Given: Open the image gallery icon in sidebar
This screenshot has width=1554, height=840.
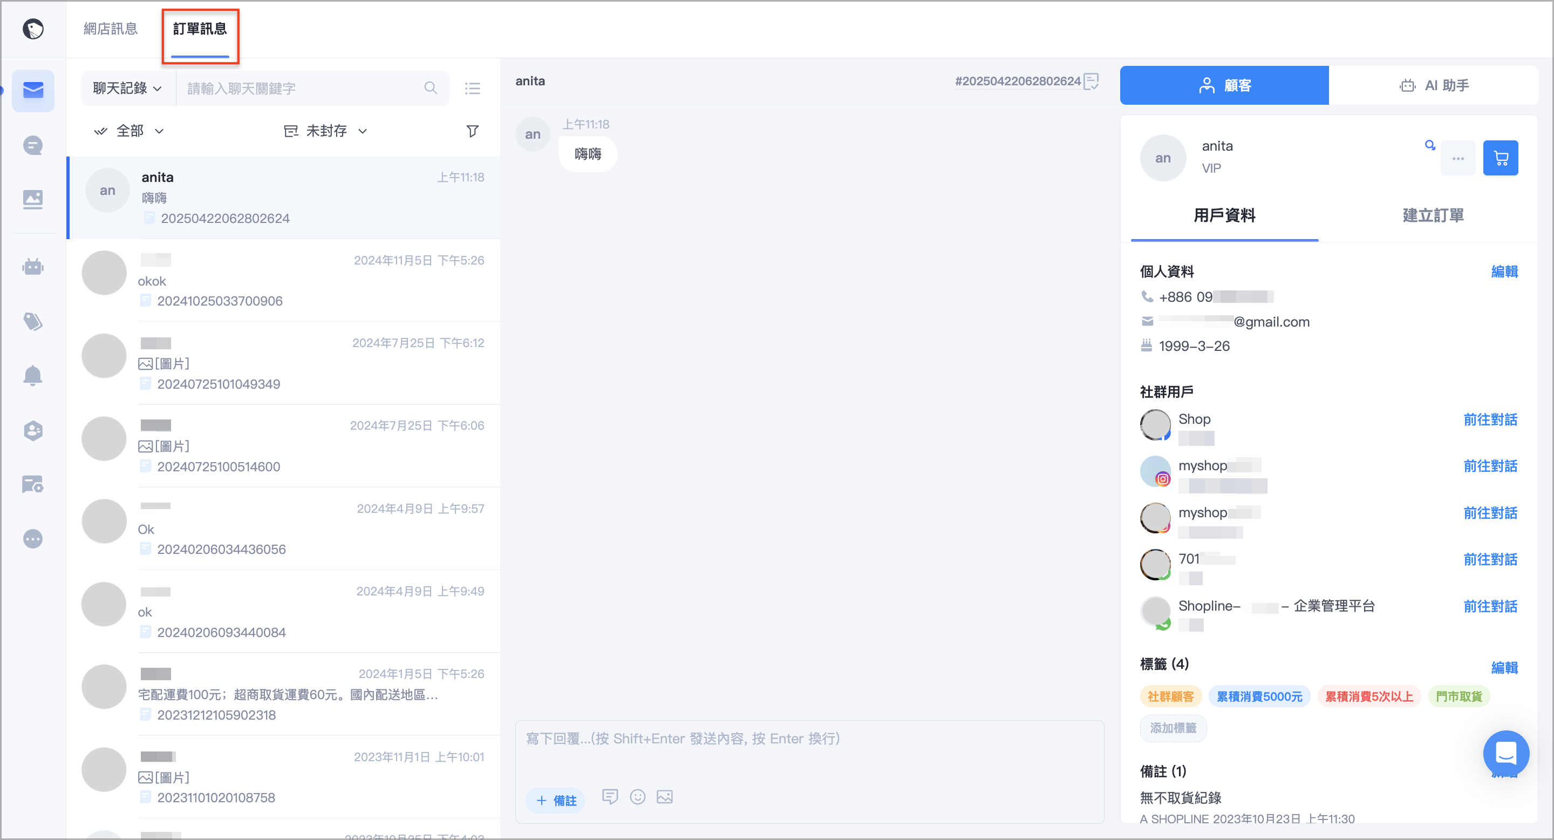Looking at the screenshot, I should (33, 199).
